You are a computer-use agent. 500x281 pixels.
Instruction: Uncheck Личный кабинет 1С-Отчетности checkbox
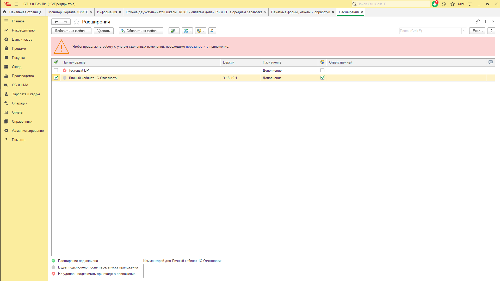pyautogui.click(x=56, y=78)
